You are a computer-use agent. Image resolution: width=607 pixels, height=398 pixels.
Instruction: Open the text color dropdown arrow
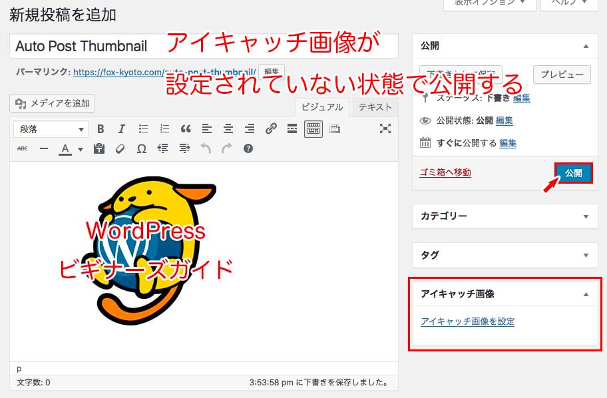coord(81,150)
